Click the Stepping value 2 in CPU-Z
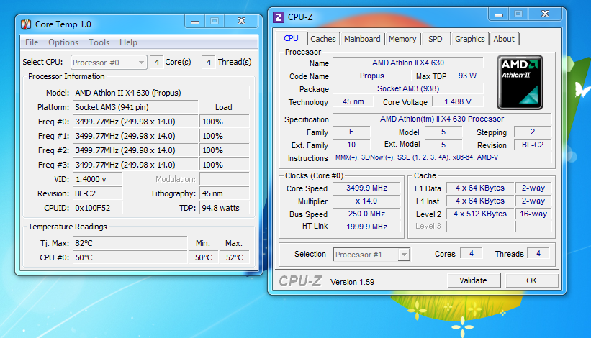The image size is (591, 338). pos(533,132)
